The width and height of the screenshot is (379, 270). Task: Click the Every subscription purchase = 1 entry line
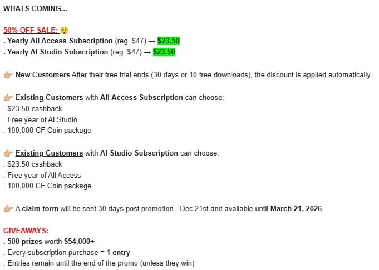tap(69, 253)
